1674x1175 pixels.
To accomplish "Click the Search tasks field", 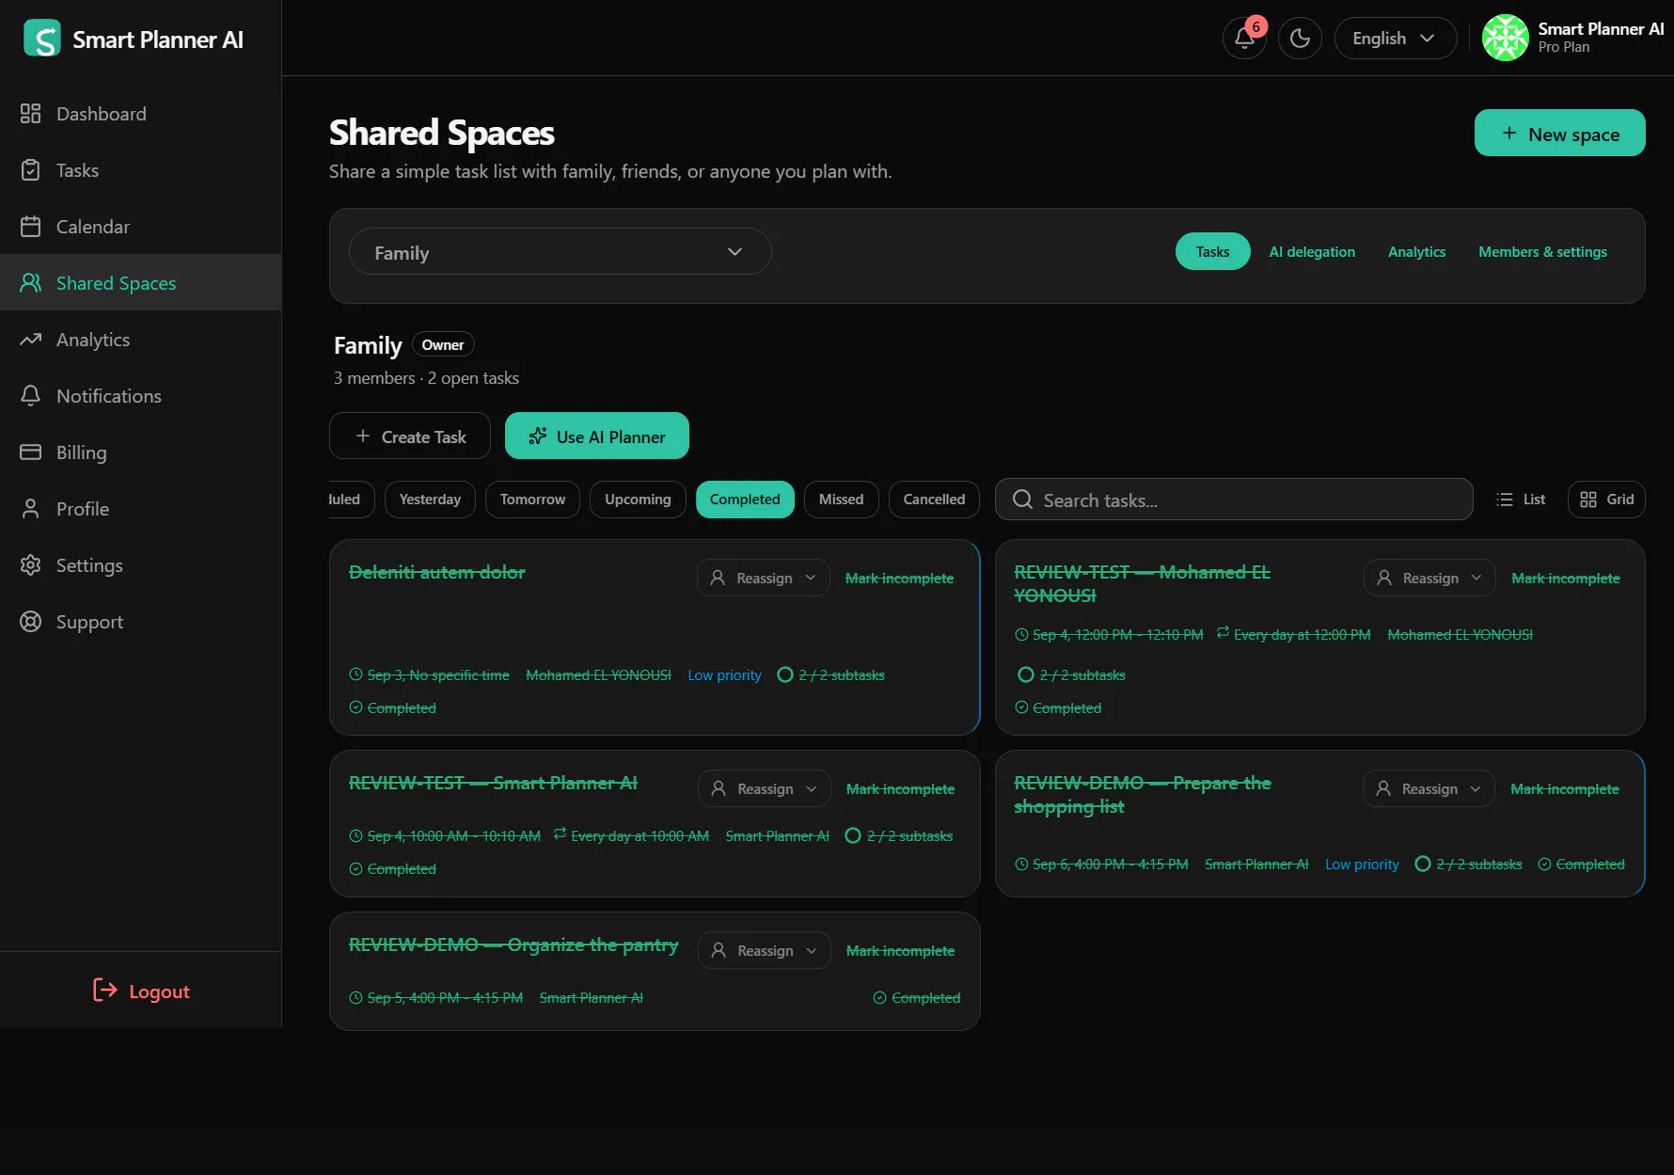I will (1234, 500).
